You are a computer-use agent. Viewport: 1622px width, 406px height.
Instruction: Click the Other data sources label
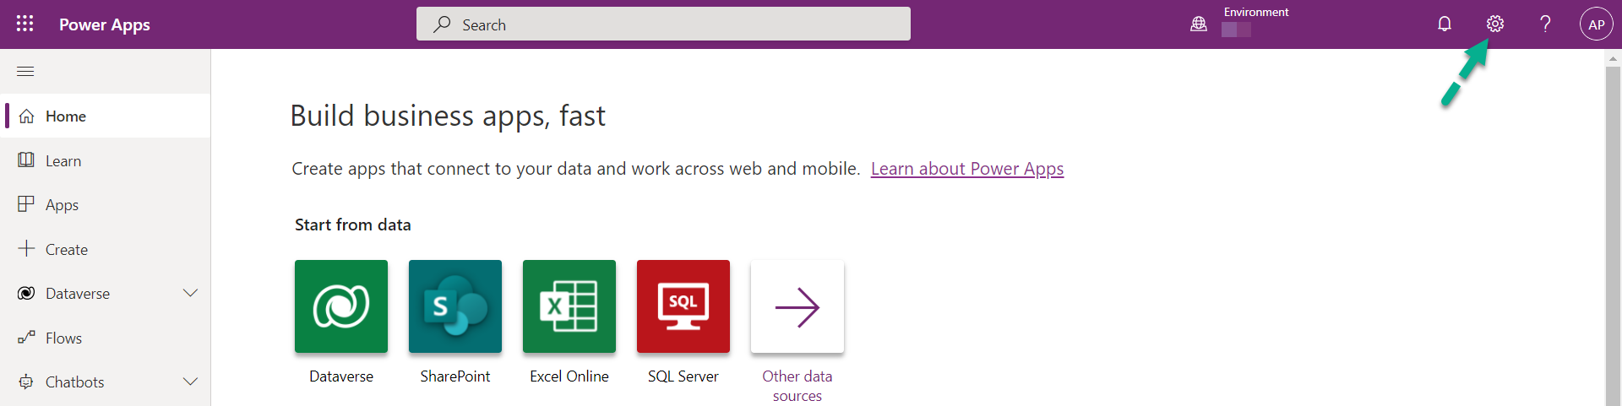tap(797, 386)
